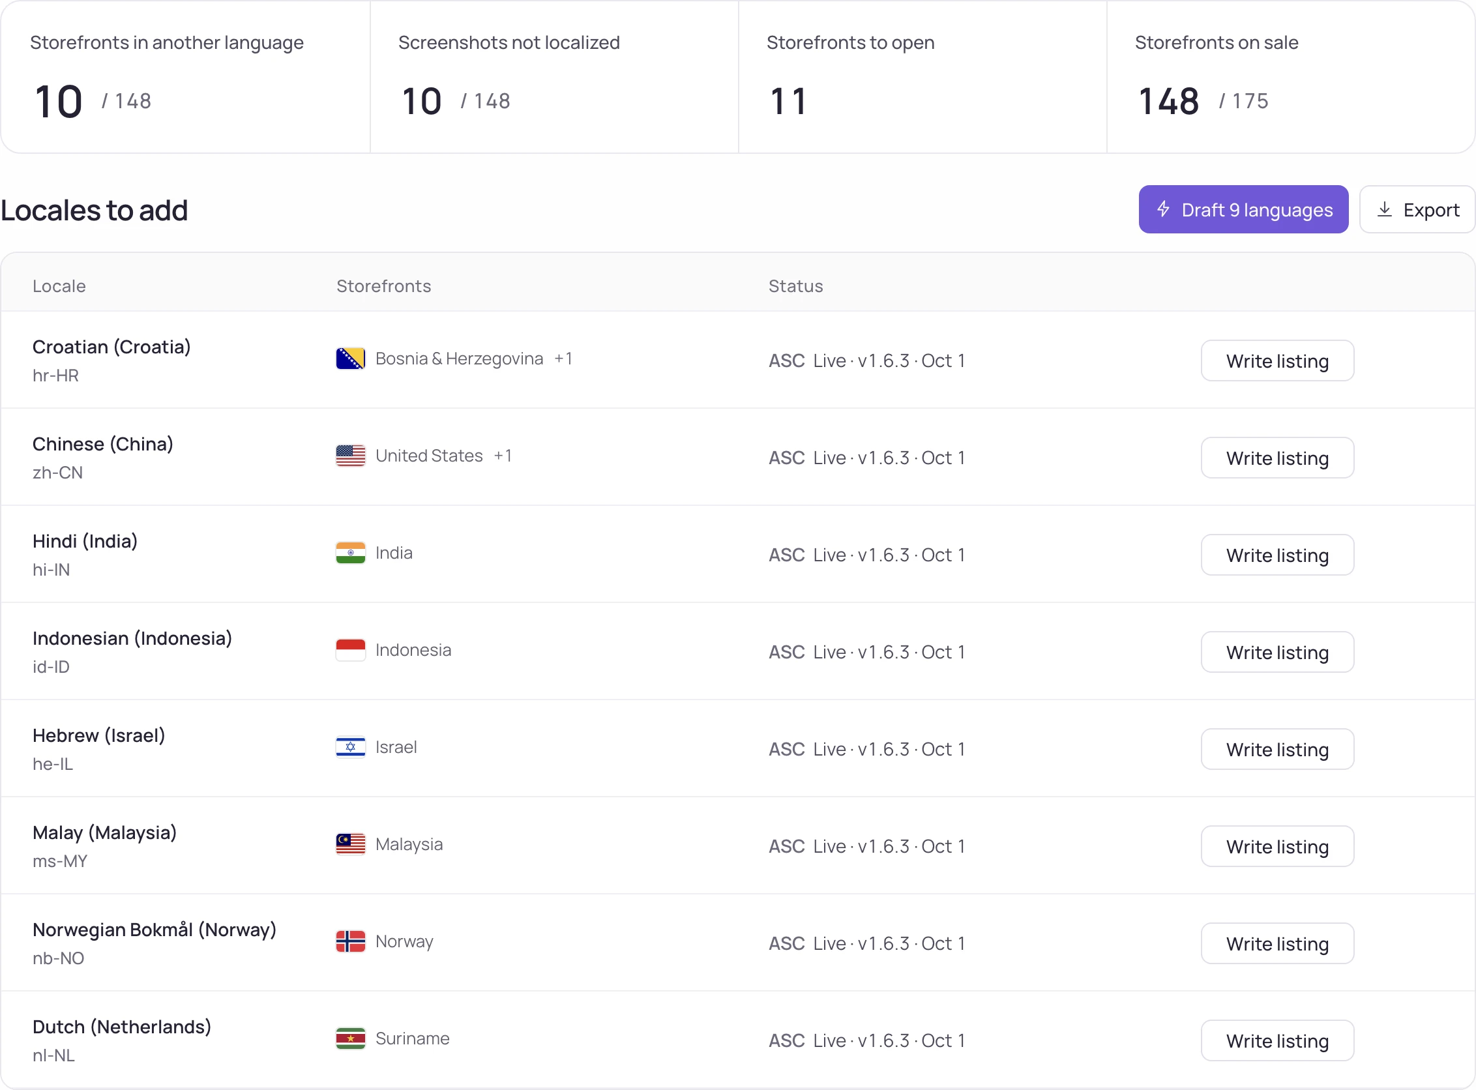Screen dimensions: 1476x1090
Task: Click the ASC Live status in Dutch row
Action: point(867,1040)
